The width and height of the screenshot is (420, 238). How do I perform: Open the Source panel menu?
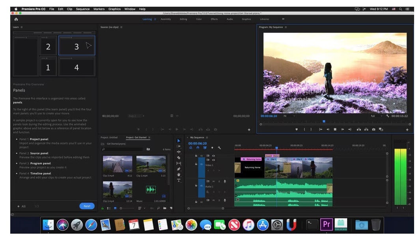pyautogui.click(x=121, y=27)
